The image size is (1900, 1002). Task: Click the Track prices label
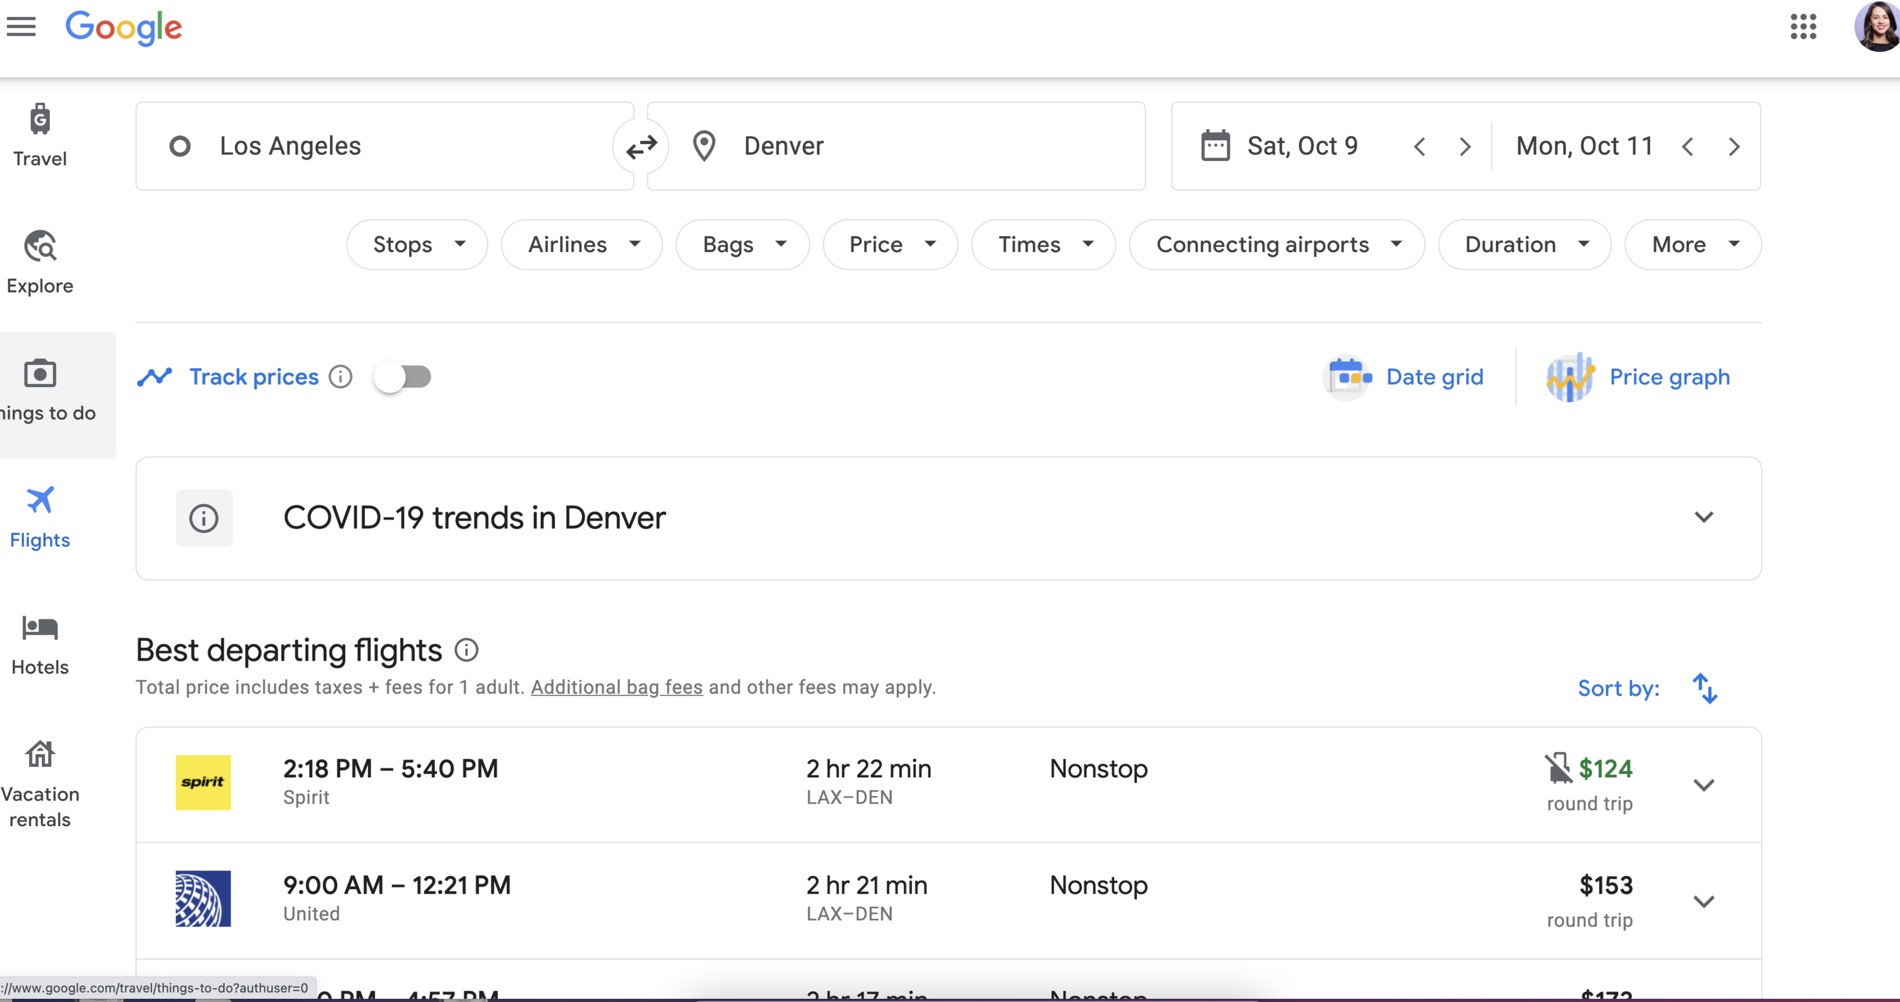pos(255,377)
